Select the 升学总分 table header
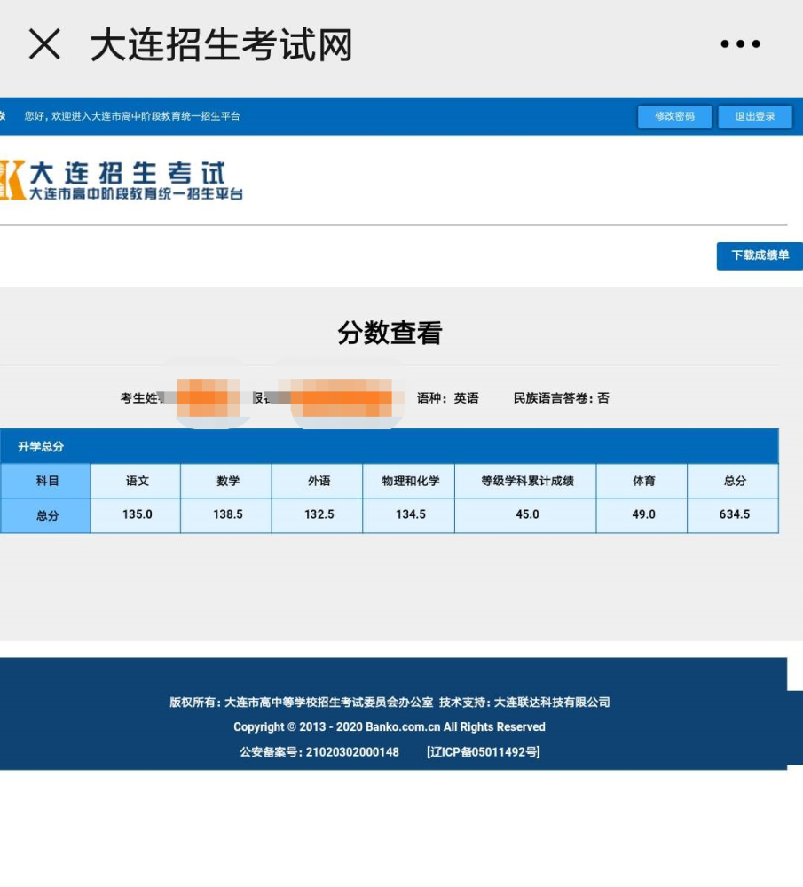803x887 pixels. coord(390,446)
